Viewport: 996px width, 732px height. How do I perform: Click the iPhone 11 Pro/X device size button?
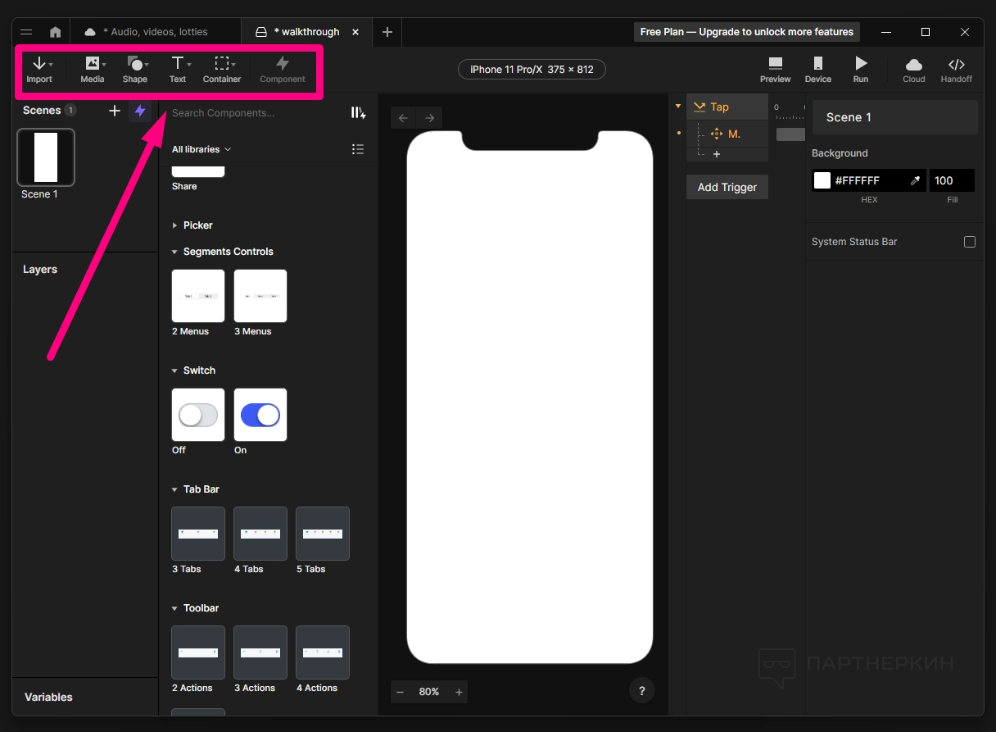click(532, 70)
